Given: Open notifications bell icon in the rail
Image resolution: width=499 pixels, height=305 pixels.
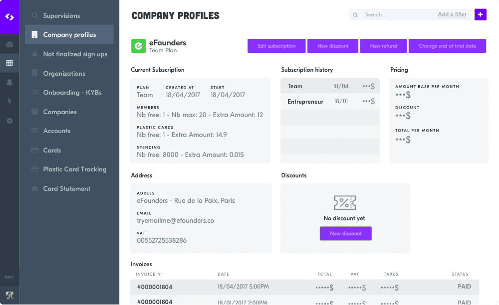Looking at the screenshot, I should 9,83.
